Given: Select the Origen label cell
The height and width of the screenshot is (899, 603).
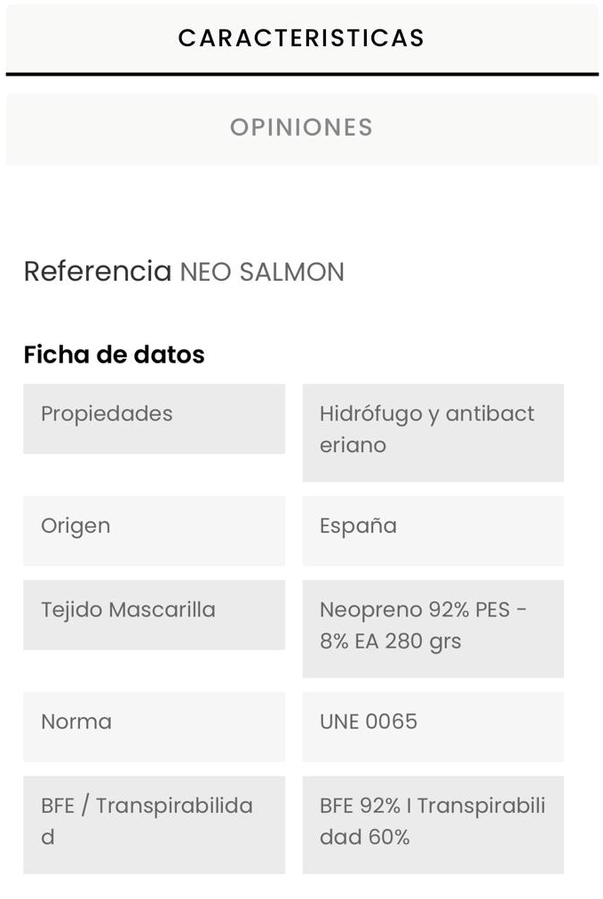Looking at the screenshot, I should 155,531.
